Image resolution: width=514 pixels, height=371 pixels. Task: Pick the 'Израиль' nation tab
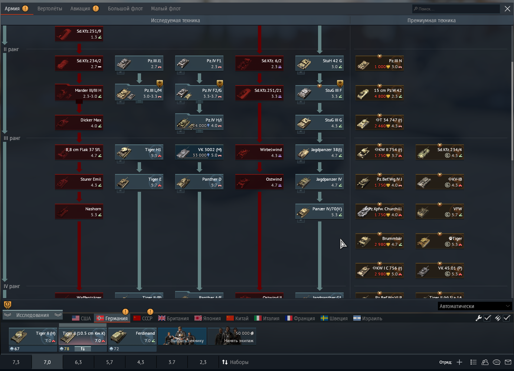tap(367, 318)
